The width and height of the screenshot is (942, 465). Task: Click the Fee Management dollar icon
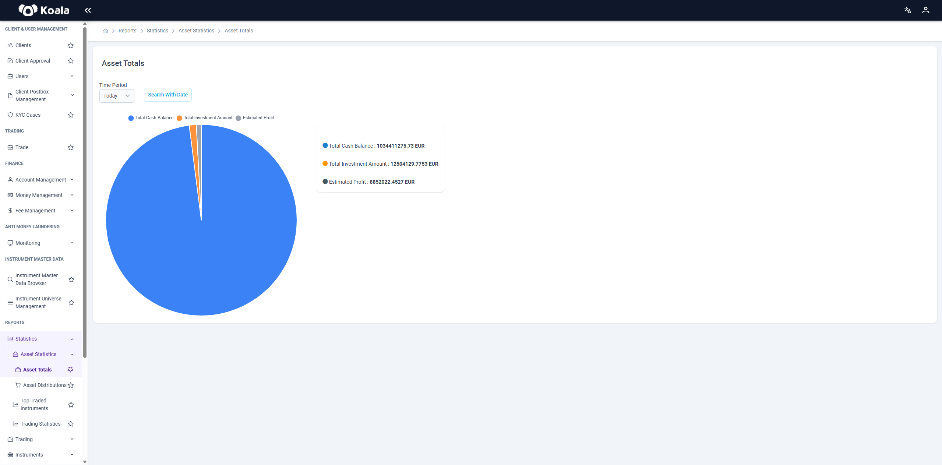(x=10, y=211)
